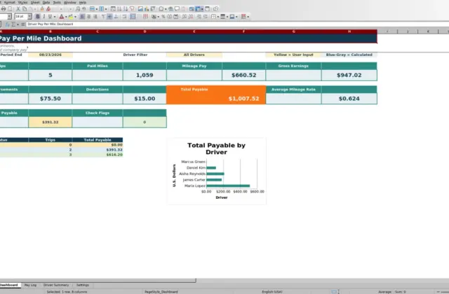This screenshot has height=294, width=449.
Task: Click the Formula equals icon
Action: [22, 24]
